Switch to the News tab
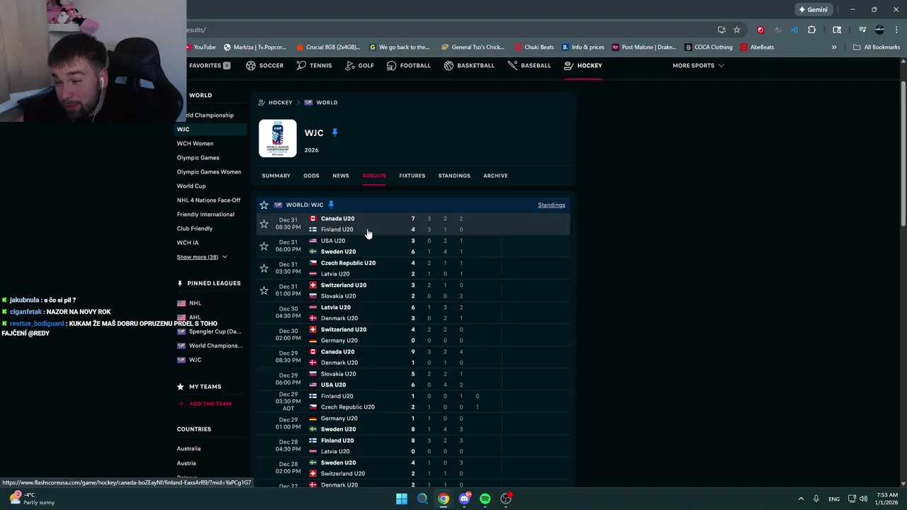Image resolution: width=907 pixels, height=510 pixels. click(x=341, y=176)
